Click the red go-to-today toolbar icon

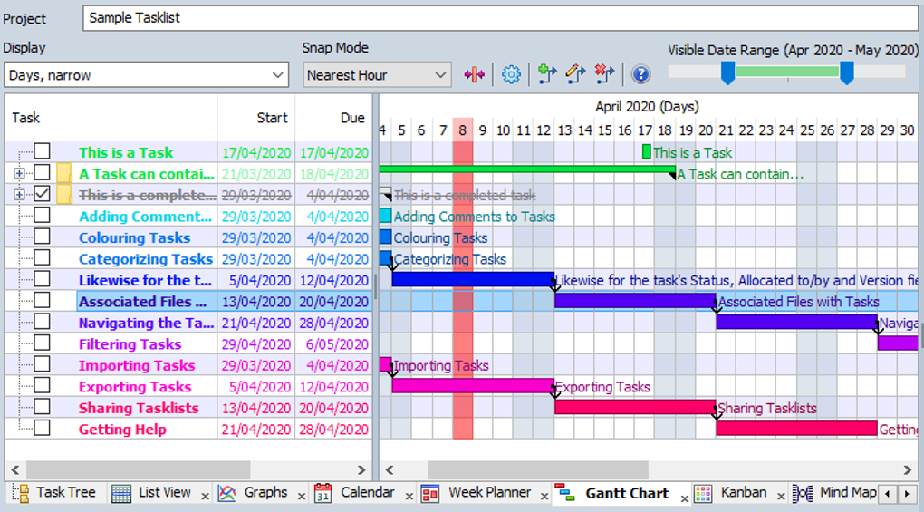475,75
